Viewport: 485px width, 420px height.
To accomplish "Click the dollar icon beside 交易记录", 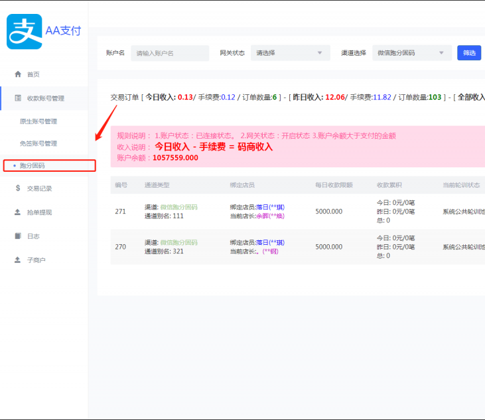I will tap(18, 188).
